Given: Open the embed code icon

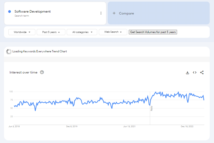Looking at the screenshot, I should [195, 72].
